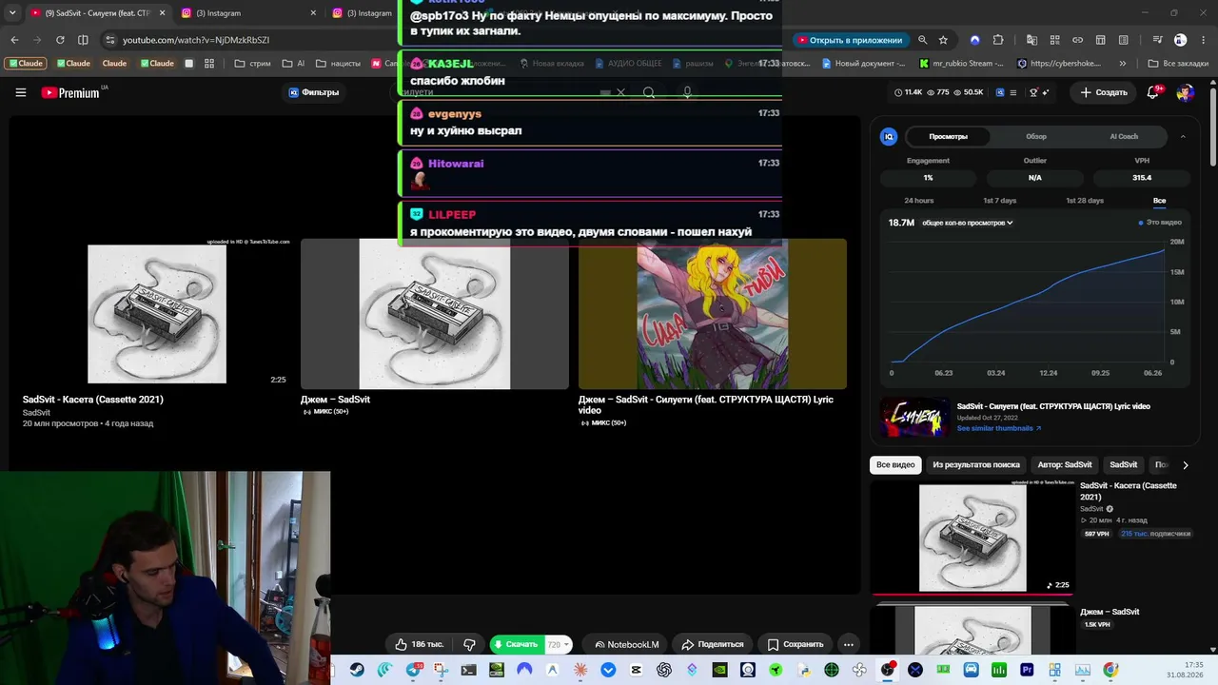Collapse the vidIQ panel with the chevron

click(1183, 136)
